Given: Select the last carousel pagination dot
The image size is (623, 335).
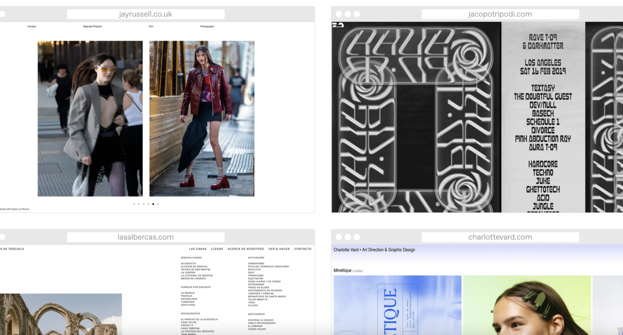Looking at the screenshot, I should [x=158, y=204].
